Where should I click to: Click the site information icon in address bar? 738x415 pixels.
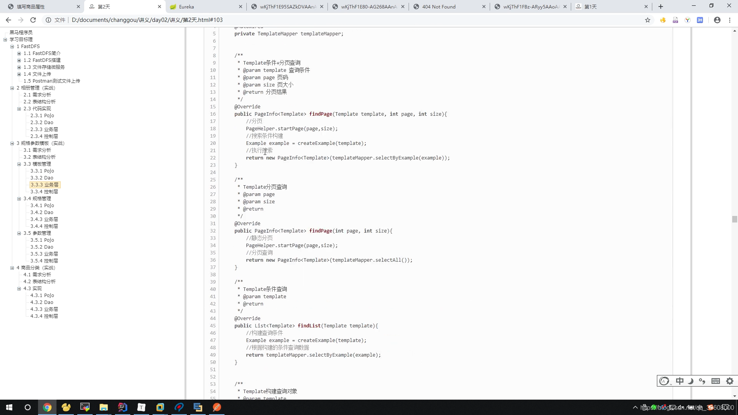click(x=48, y=20)
